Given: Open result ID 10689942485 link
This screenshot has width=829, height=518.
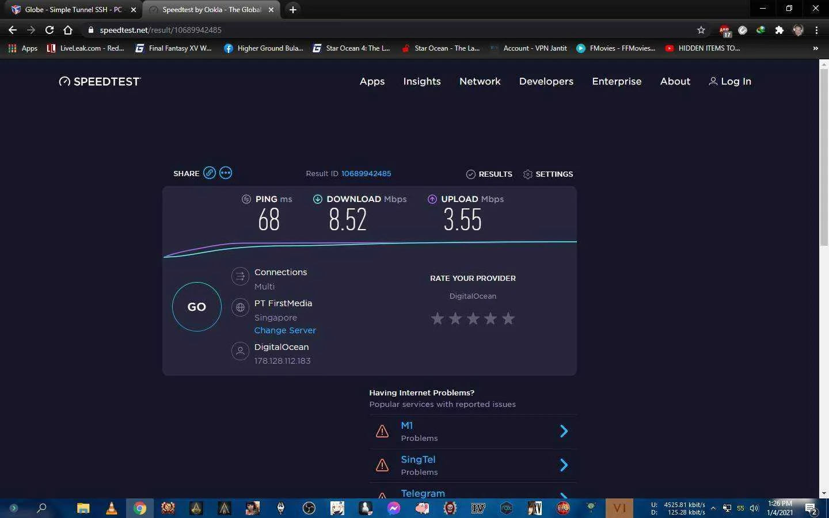Looking at the screenshot, I should tap(366, 173).
